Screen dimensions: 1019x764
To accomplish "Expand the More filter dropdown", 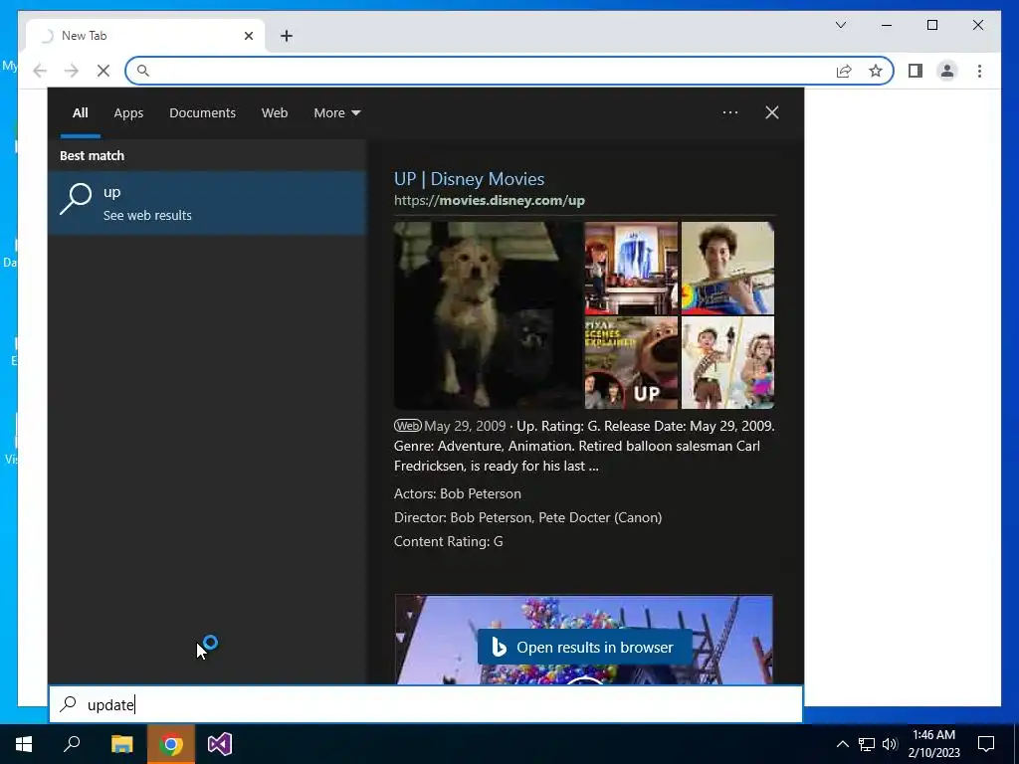I will 336,113.
